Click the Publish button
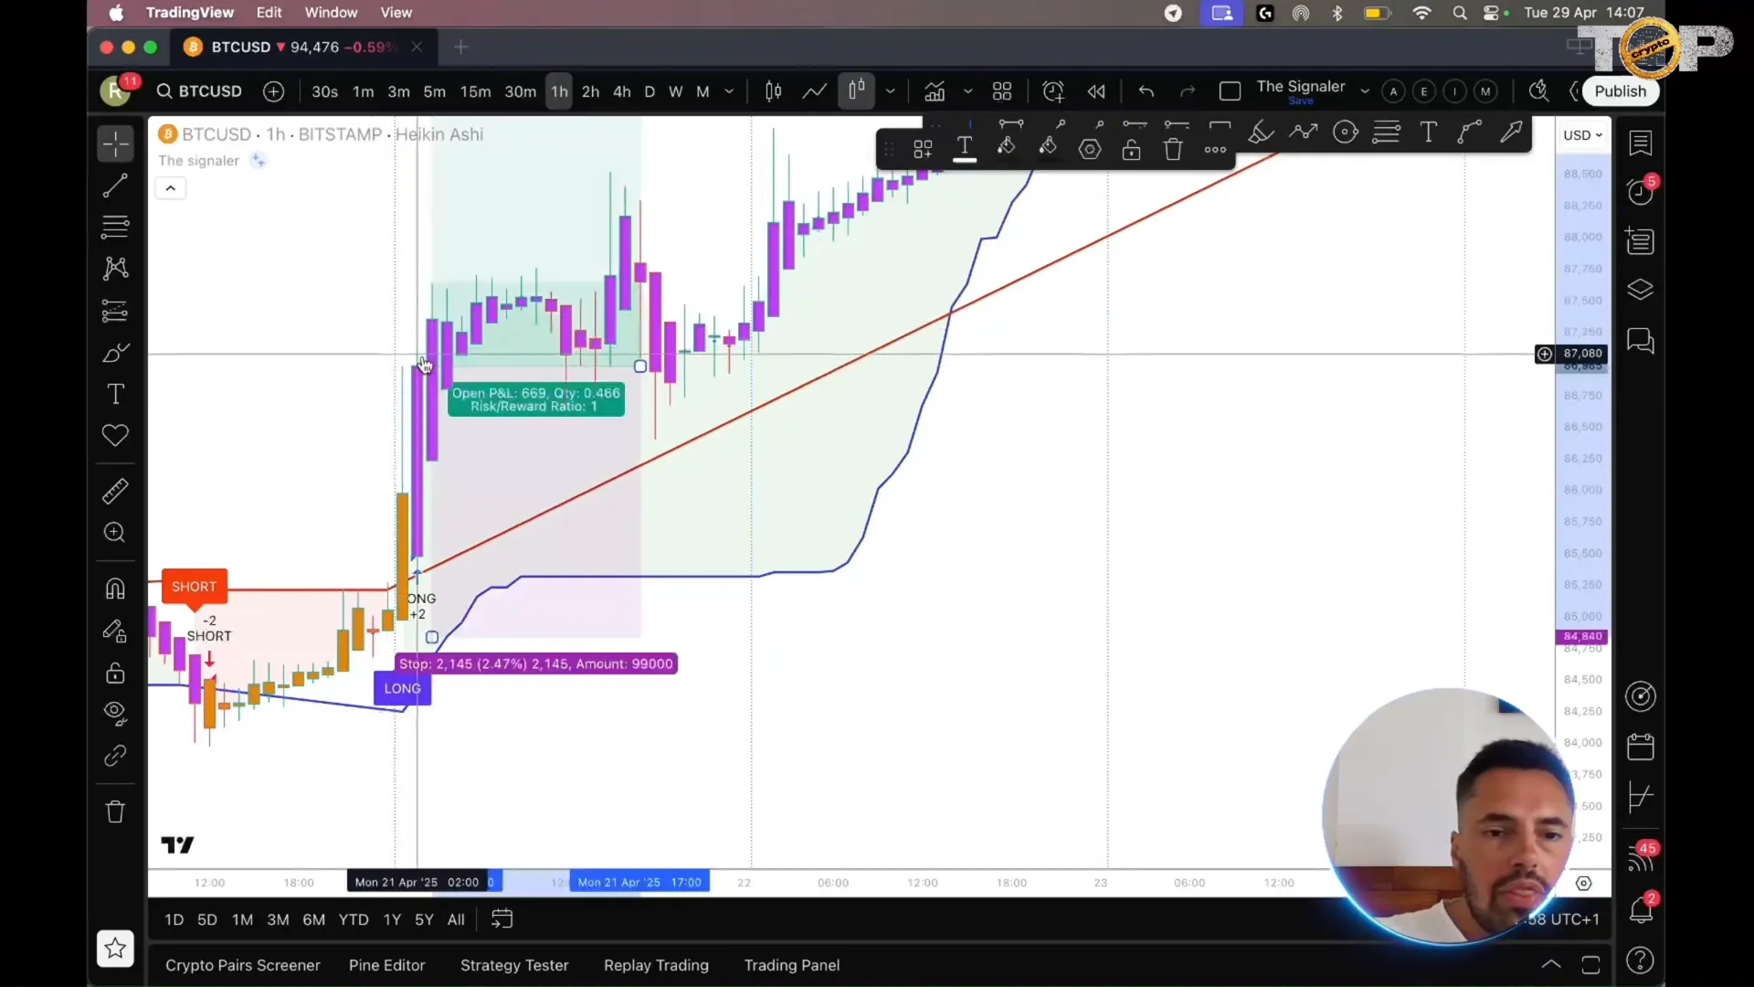 click(x=1620, y=91)
